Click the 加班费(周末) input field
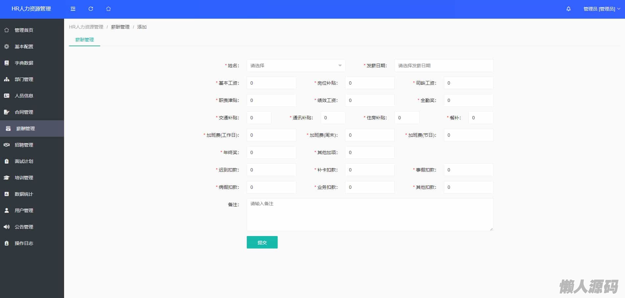The height and width of the screenshot is (298, 625). (370, 135)
